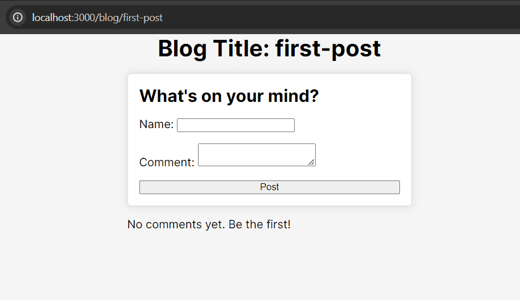The image size is (520, 300).
Task: Focus the Name text input
Action: click(236, 125)
